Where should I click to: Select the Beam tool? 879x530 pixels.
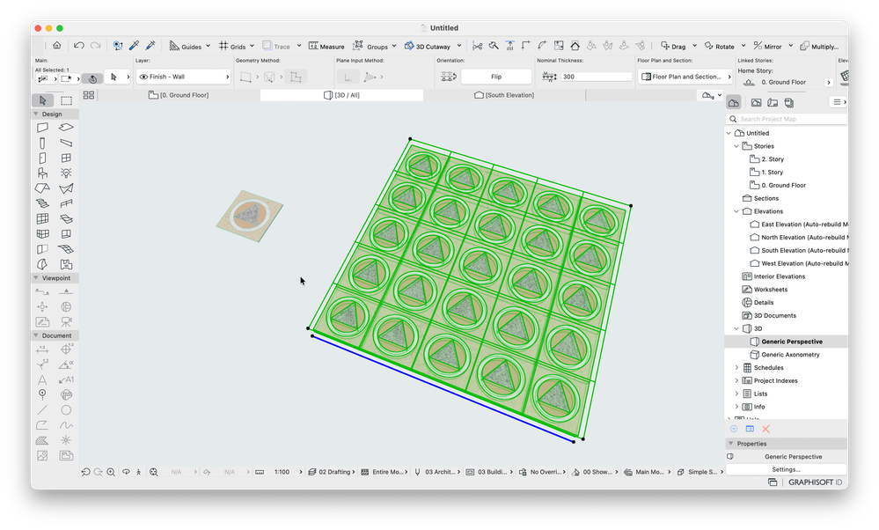(66, 143)
